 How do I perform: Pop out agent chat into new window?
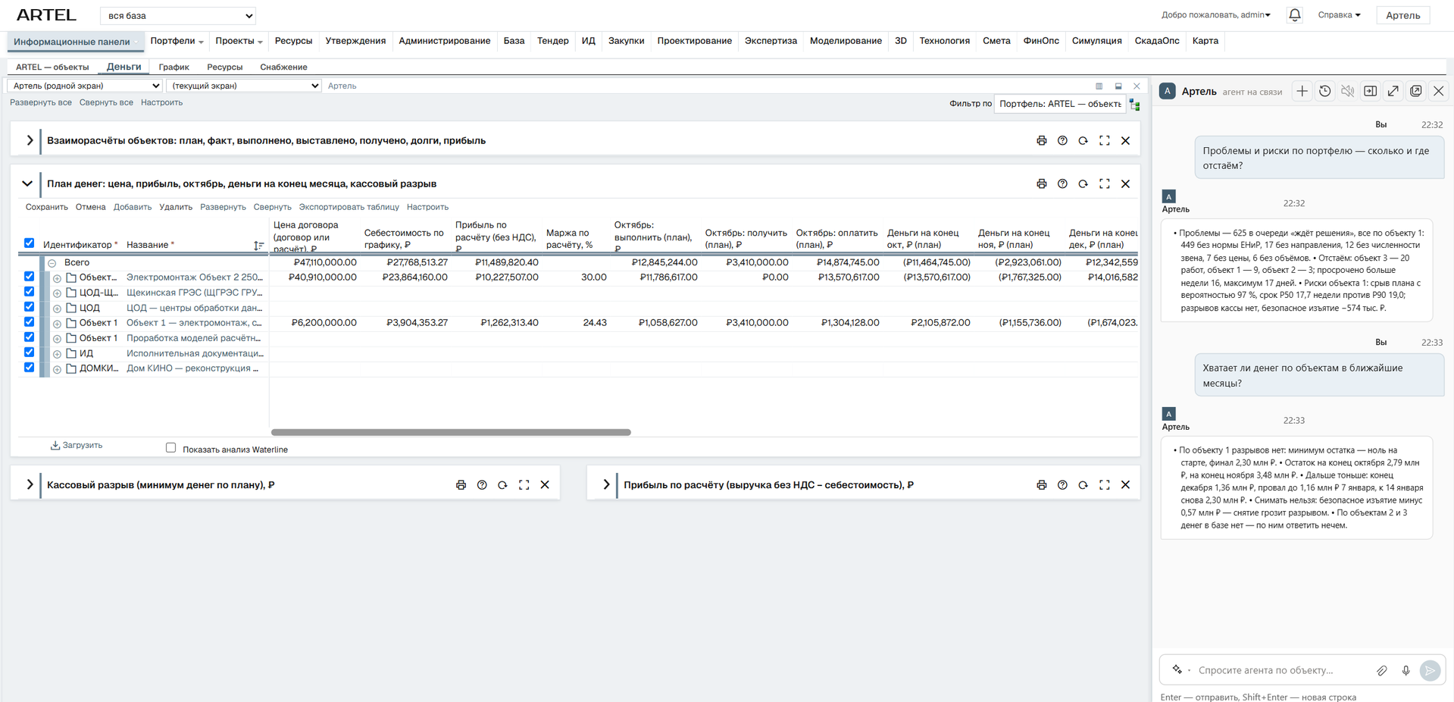point(1415,92)
